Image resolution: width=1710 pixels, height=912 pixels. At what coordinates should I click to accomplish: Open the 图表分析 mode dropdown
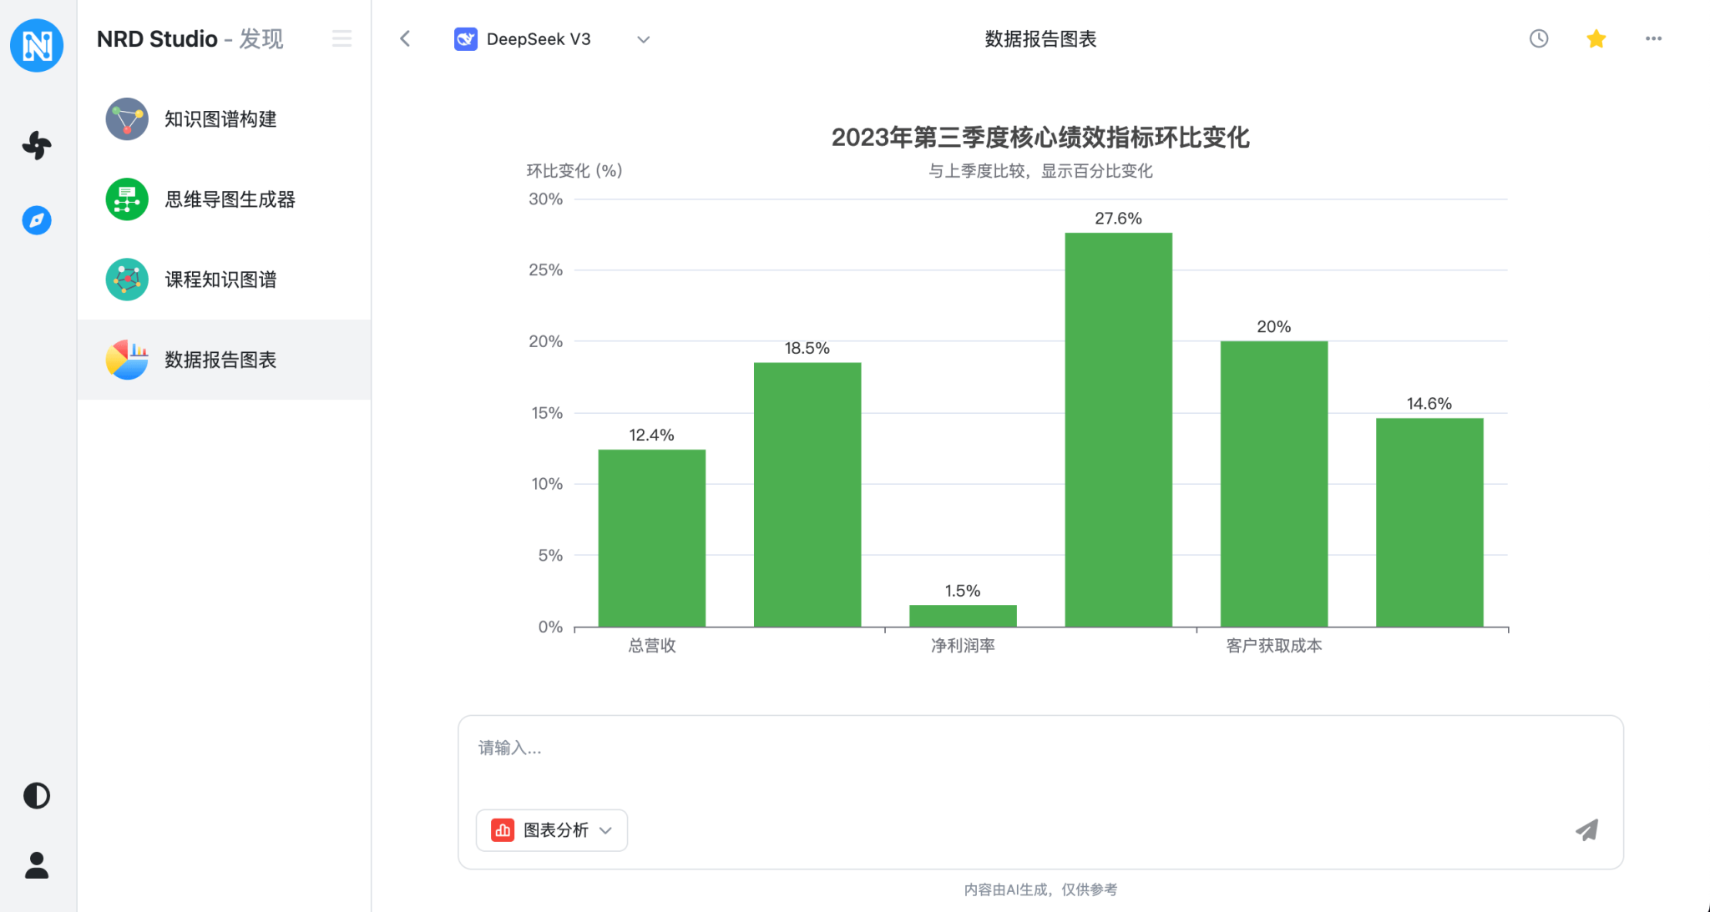552,830
